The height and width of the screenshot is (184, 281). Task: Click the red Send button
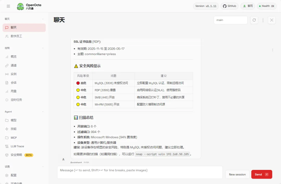(262, 174)
